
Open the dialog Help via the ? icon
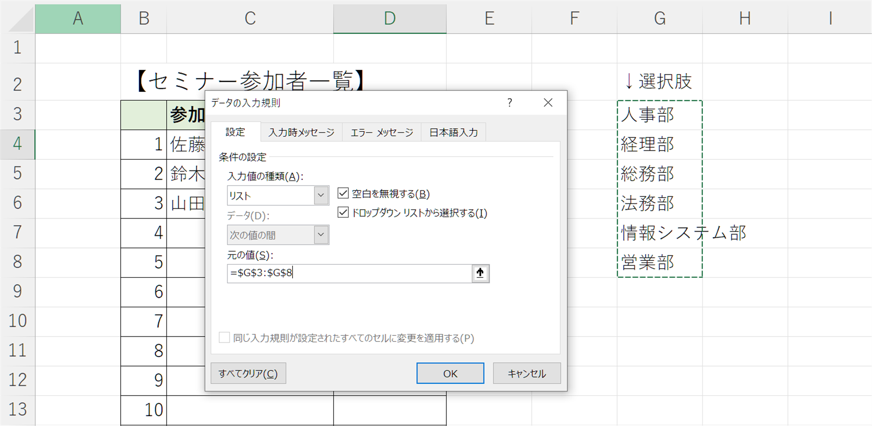point(509,103)
